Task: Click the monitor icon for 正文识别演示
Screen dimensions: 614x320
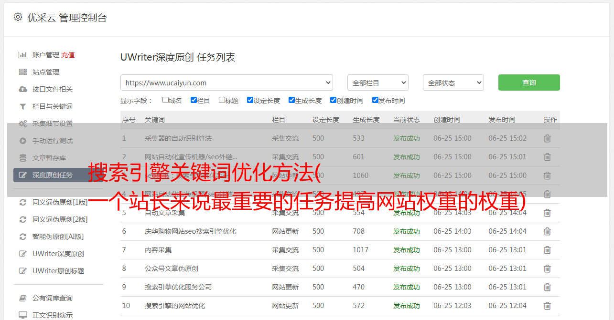Action: tap(22, 315)
